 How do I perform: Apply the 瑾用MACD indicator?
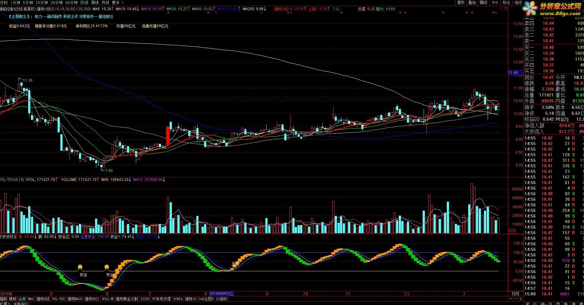75,299
